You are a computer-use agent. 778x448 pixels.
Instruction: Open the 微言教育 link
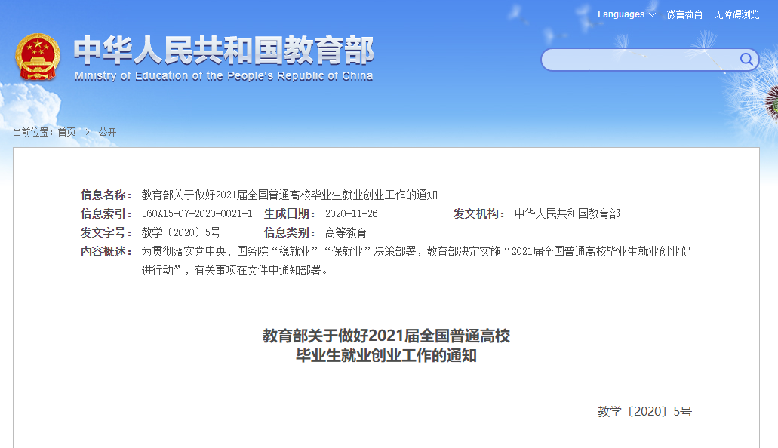[684, 14]
